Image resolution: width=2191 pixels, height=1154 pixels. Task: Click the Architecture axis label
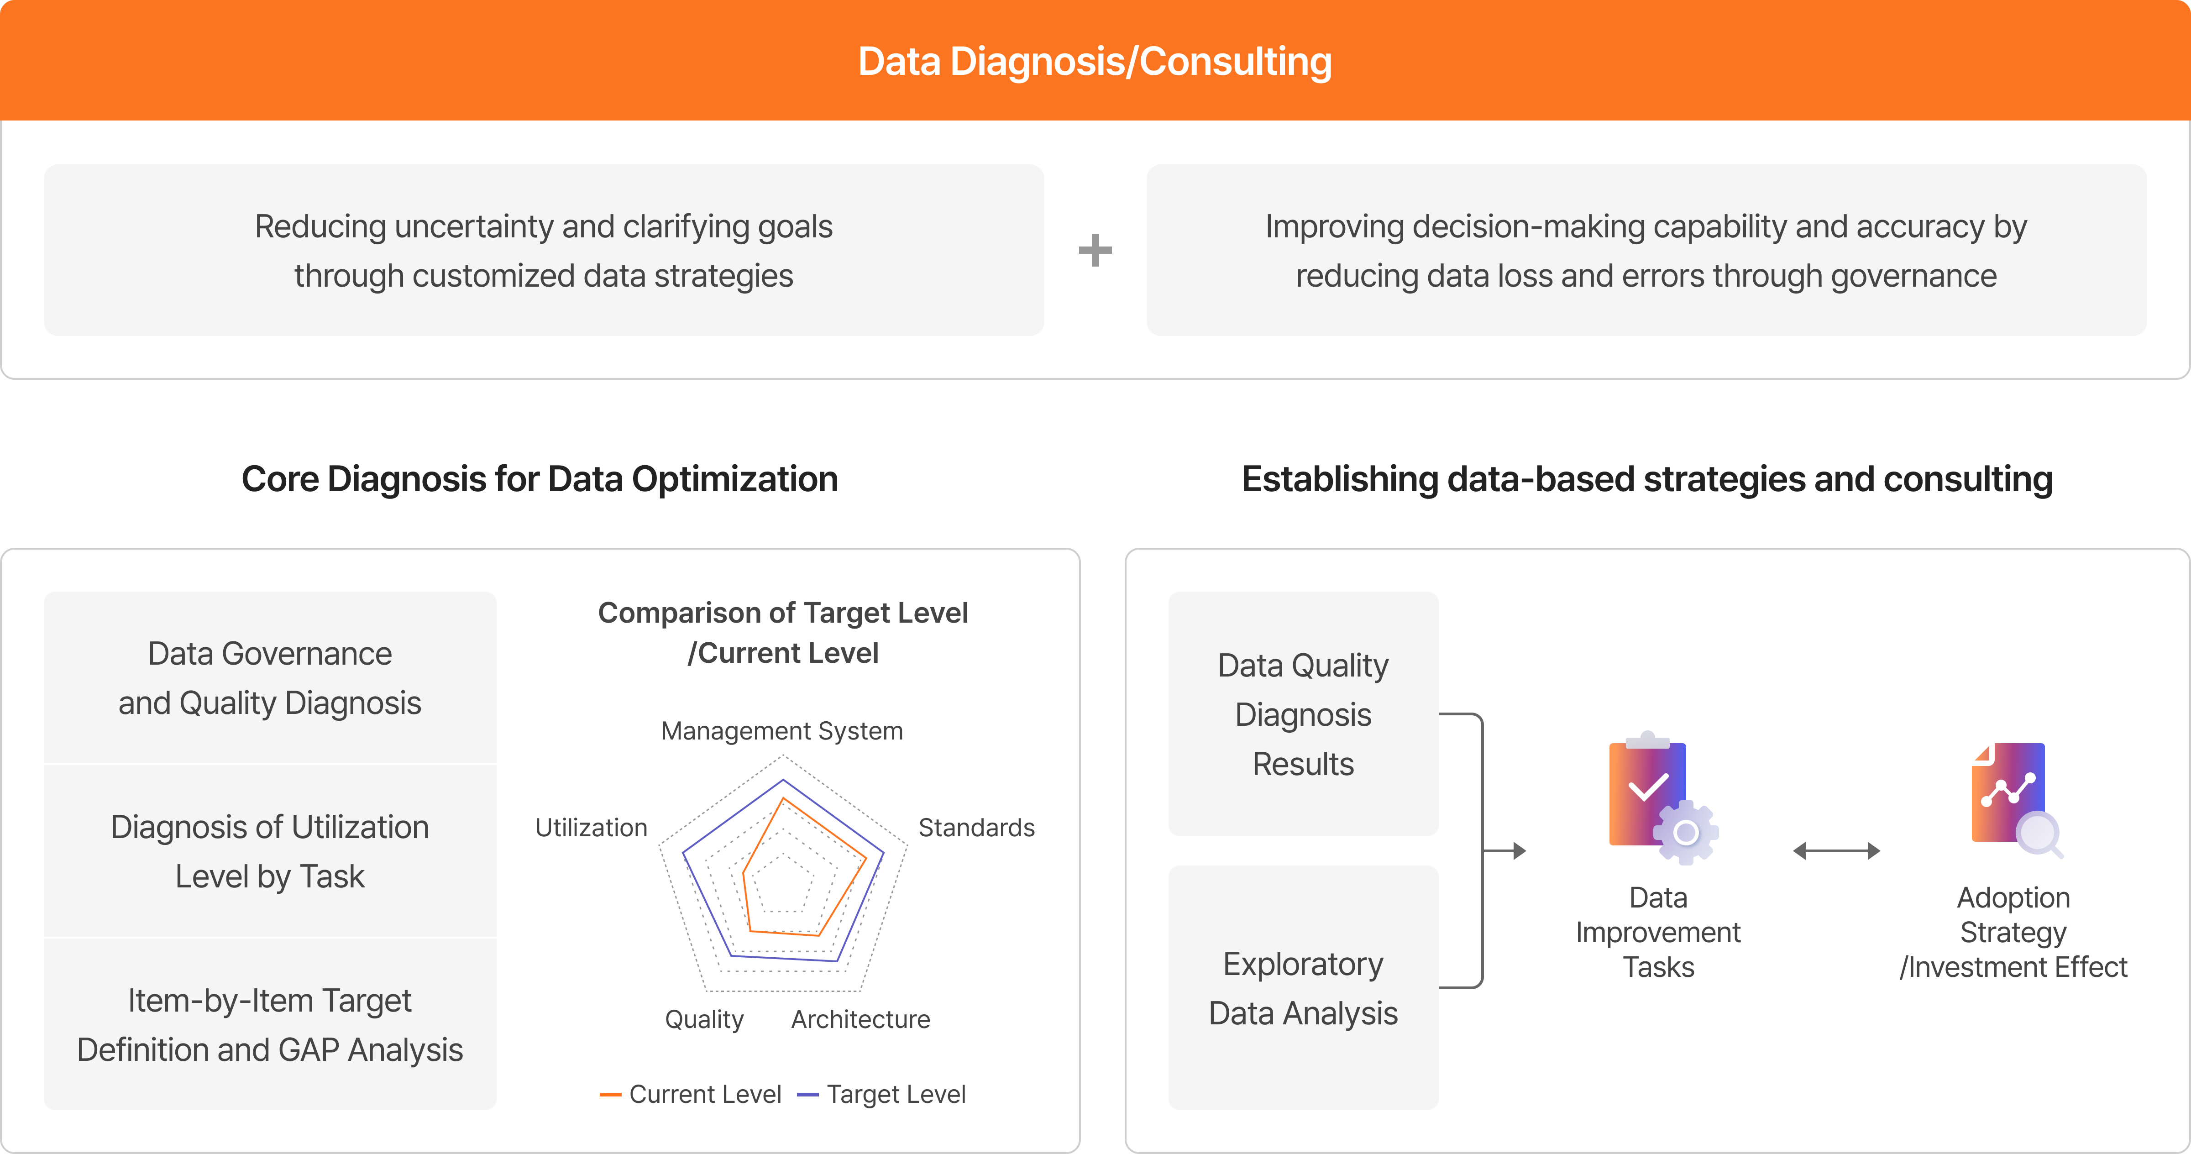pos(861,1019)
